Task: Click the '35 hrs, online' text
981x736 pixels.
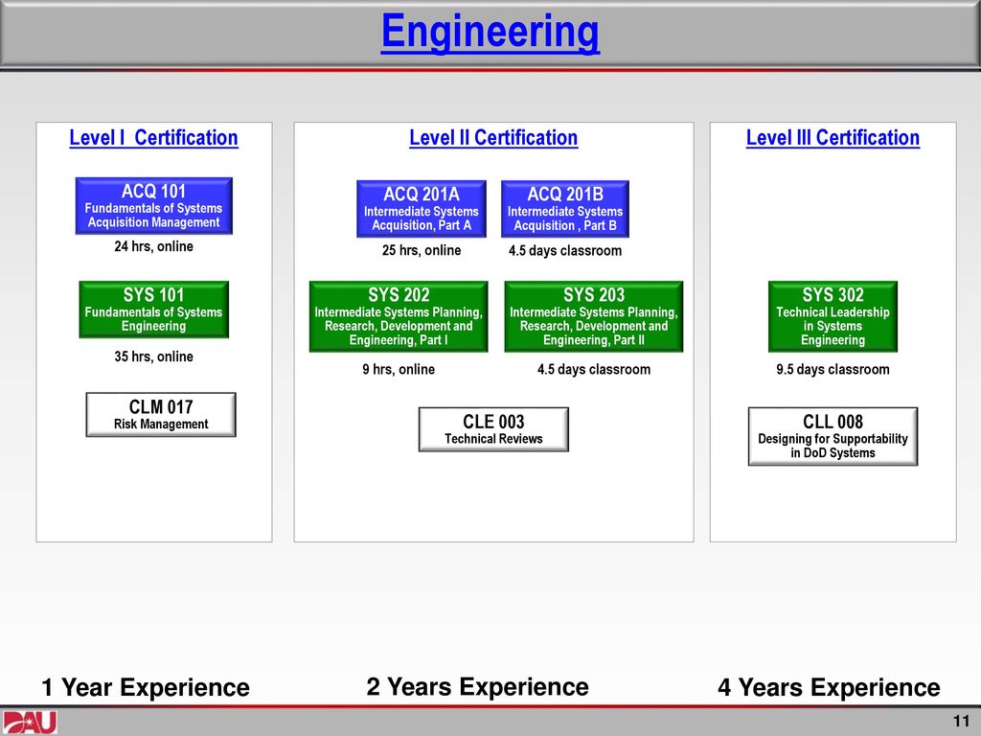Action: pos(153,356)
